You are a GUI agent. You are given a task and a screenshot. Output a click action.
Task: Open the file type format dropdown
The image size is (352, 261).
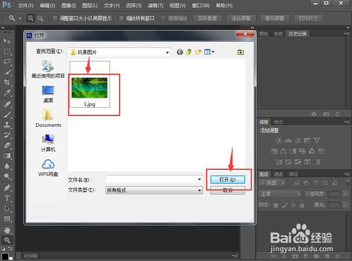154,190
